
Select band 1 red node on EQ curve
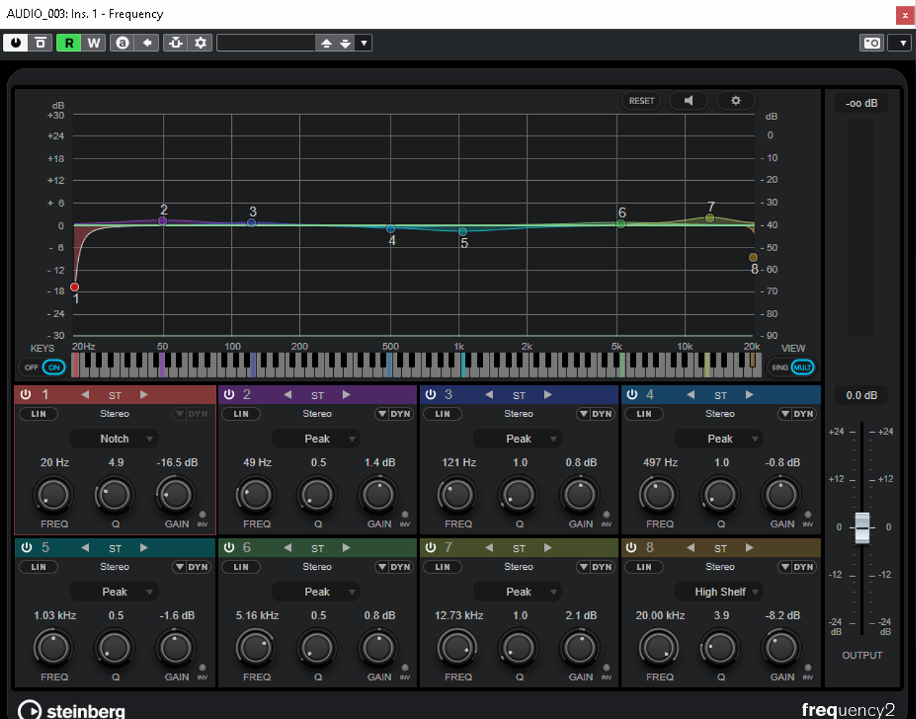pos(75,287)
